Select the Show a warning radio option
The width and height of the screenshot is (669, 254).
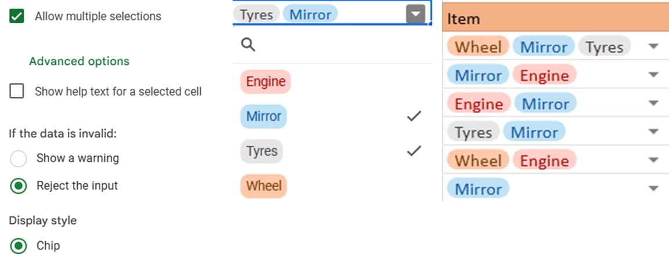[19, 158]
